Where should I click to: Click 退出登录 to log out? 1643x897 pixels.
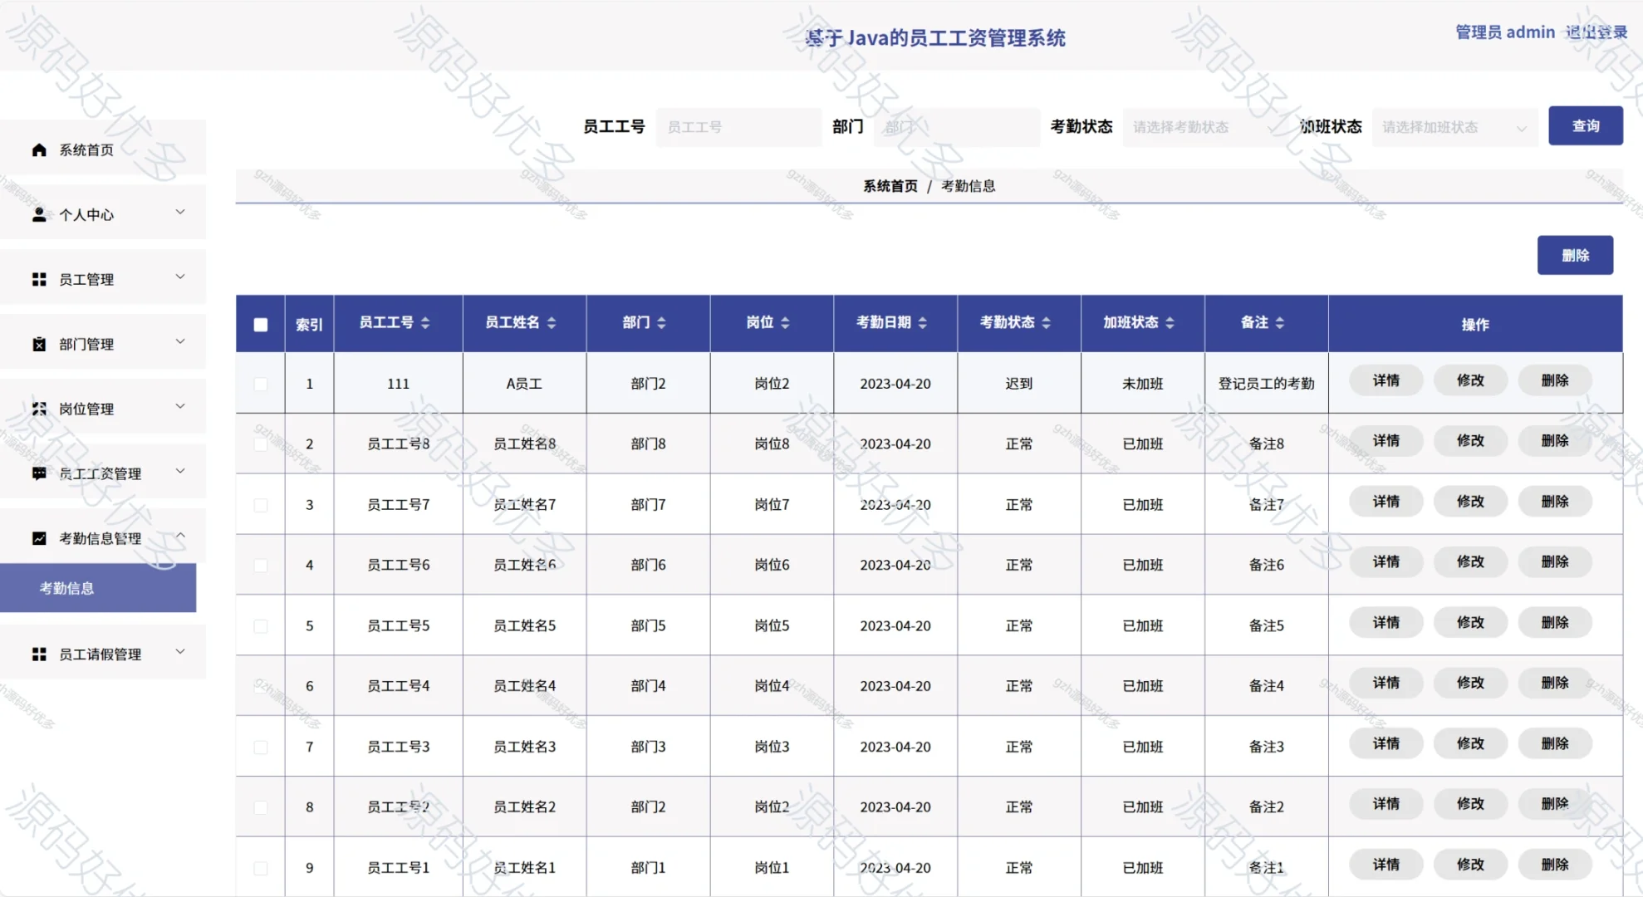(1596, 32)
